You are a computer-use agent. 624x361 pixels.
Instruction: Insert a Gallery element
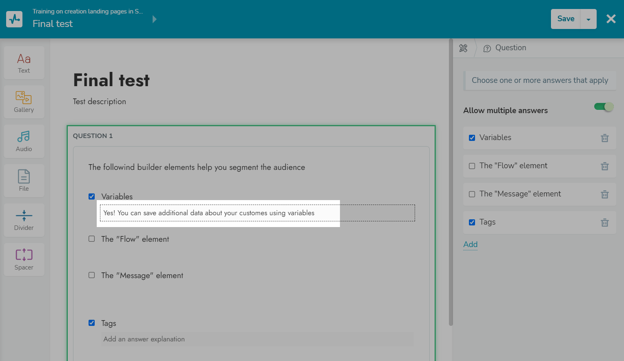[x=24, y=102]
